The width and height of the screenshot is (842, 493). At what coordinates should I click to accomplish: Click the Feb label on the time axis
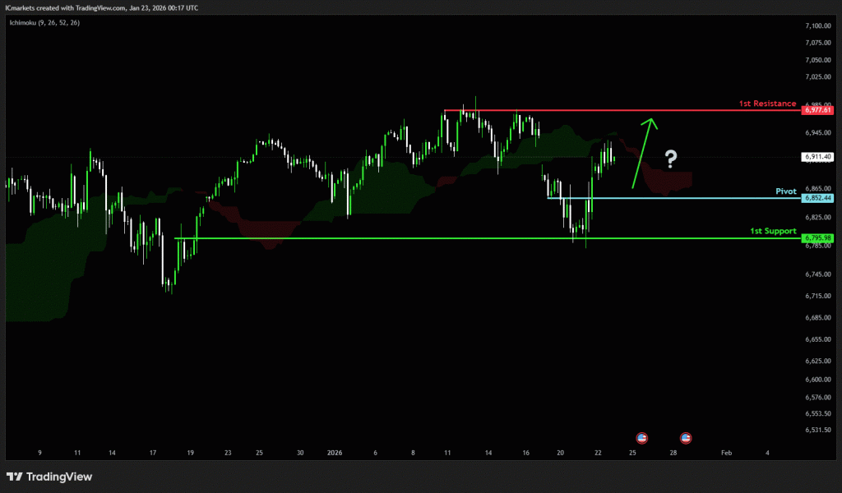click(x=725, y=452)
